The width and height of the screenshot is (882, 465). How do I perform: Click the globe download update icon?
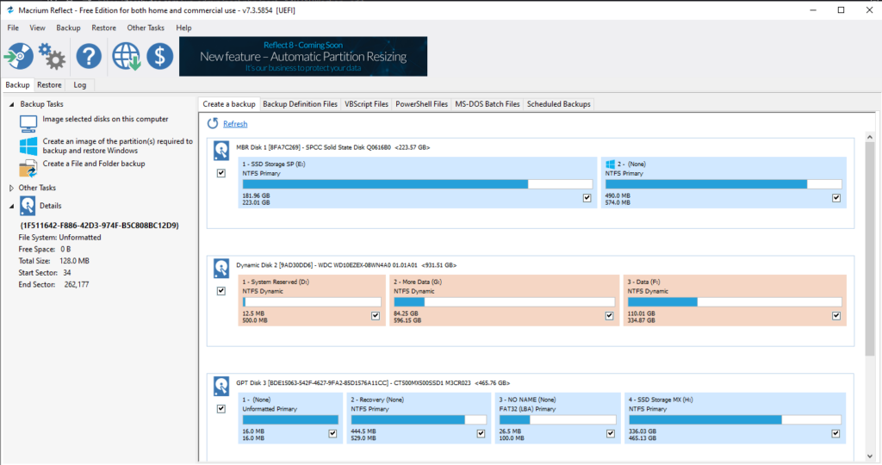click(126, 57)
